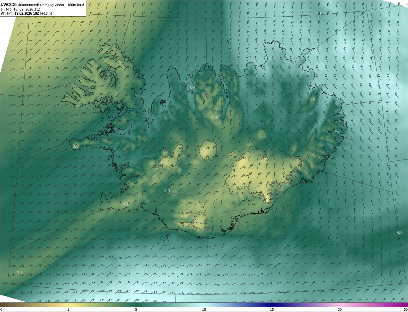Click the 50 tick label on the color scale
The image size is (408, 312).
[x=405, y=309]
